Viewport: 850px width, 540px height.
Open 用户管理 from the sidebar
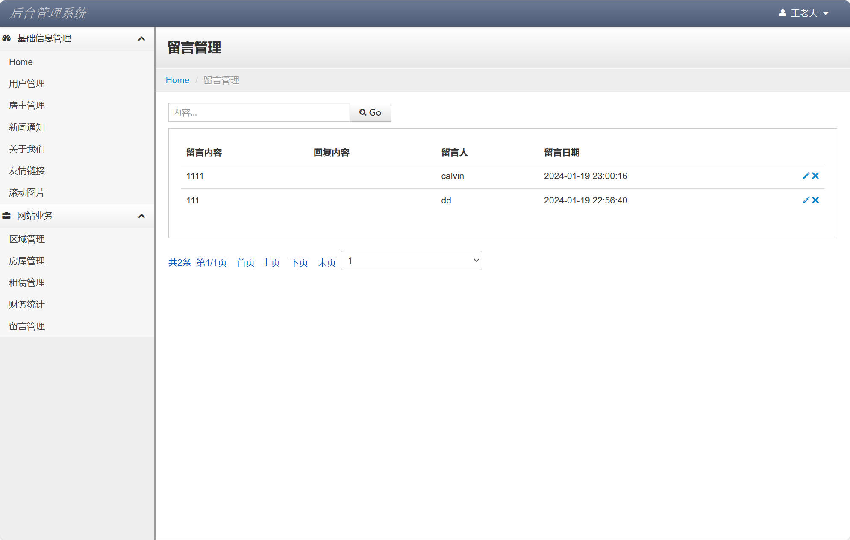[x=26, y=84]
